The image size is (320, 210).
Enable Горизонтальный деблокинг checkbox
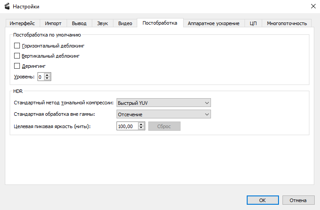(17, 46)
